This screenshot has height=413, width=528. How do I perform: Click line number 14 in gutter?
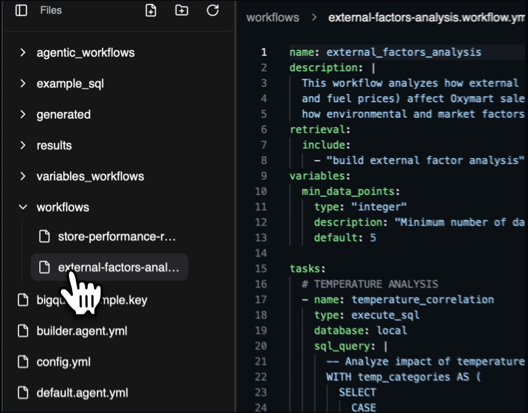(261, 253)
